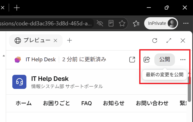The height and width of the screenshot is (122, 193).
Task: Open the お知らせ navigation tab
Action: (x=114, y=103)
